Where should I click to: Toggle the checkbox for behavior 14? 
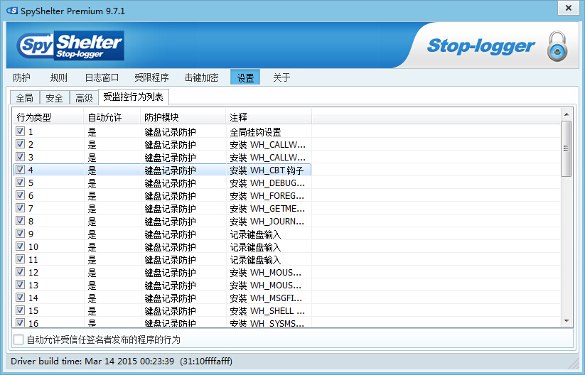coord(20,297)
